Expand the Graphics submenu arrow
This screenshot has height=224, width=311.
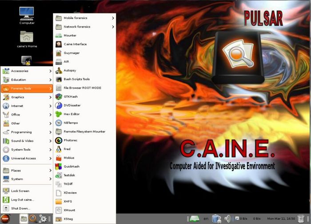(50, 97)
